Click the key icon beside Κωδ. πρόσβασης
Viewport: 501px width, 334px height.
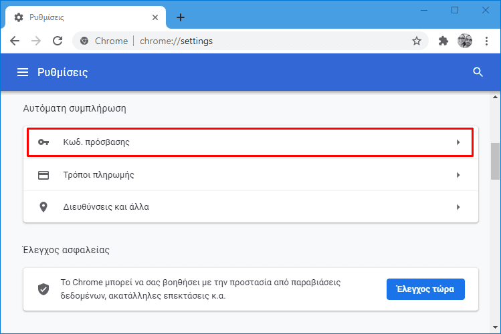(43, 142)
